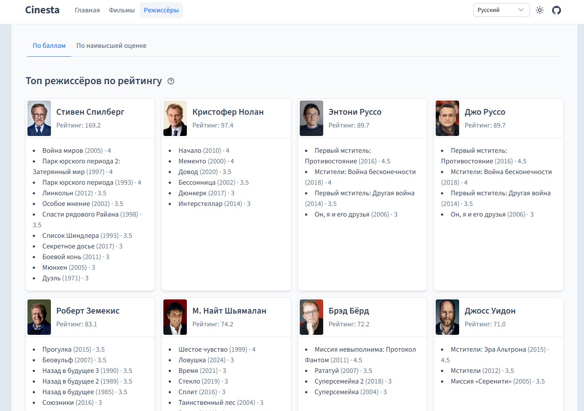
Task: Open Джо Руссо's portrait photo
Action: click(448, 118)
